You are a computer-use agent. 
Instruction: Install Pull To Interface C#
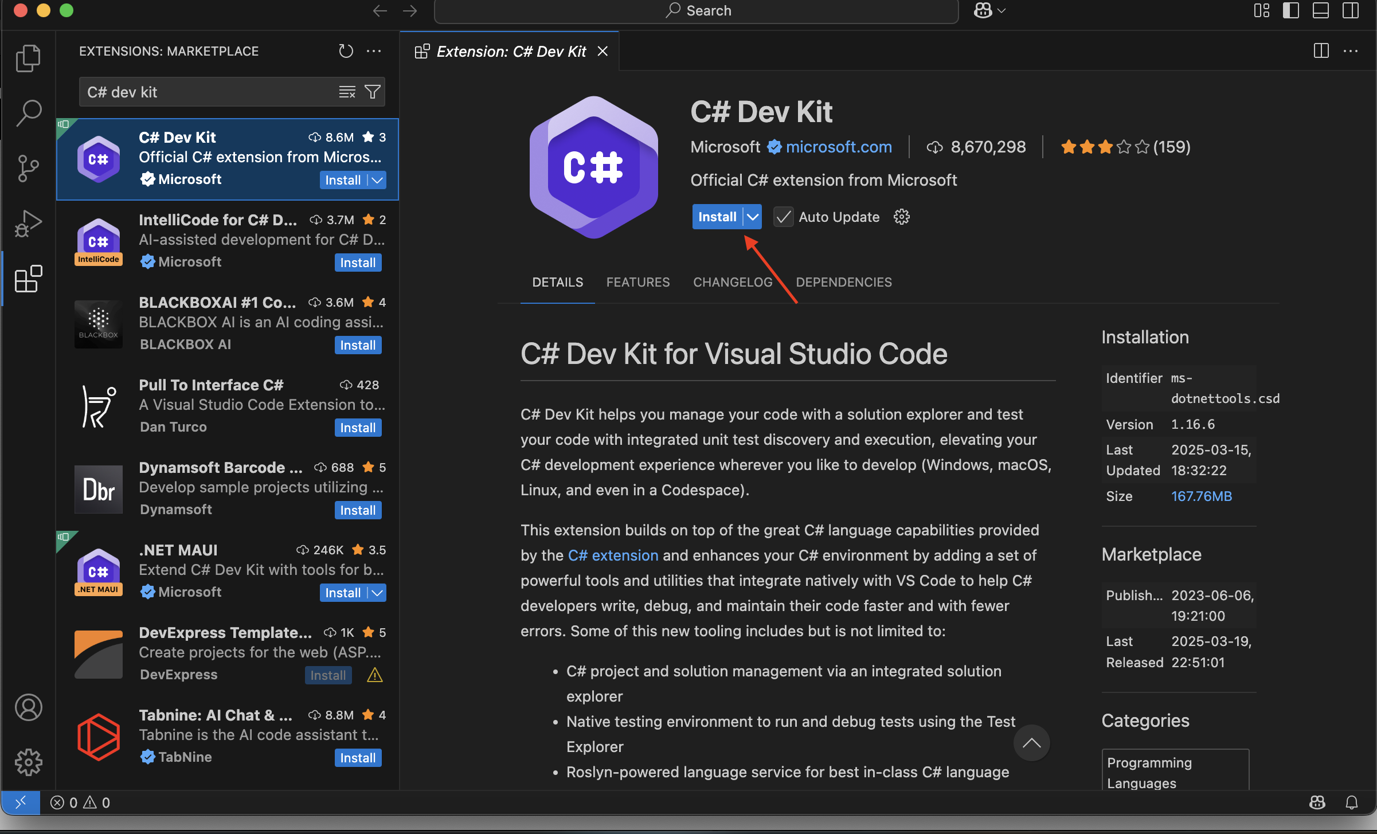358,428
